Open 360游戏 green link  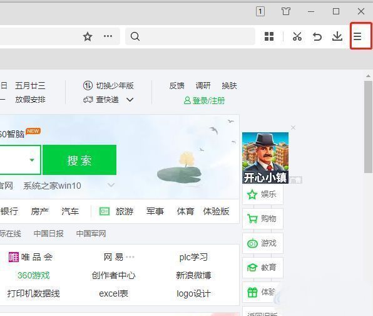[x=34, y=275]
